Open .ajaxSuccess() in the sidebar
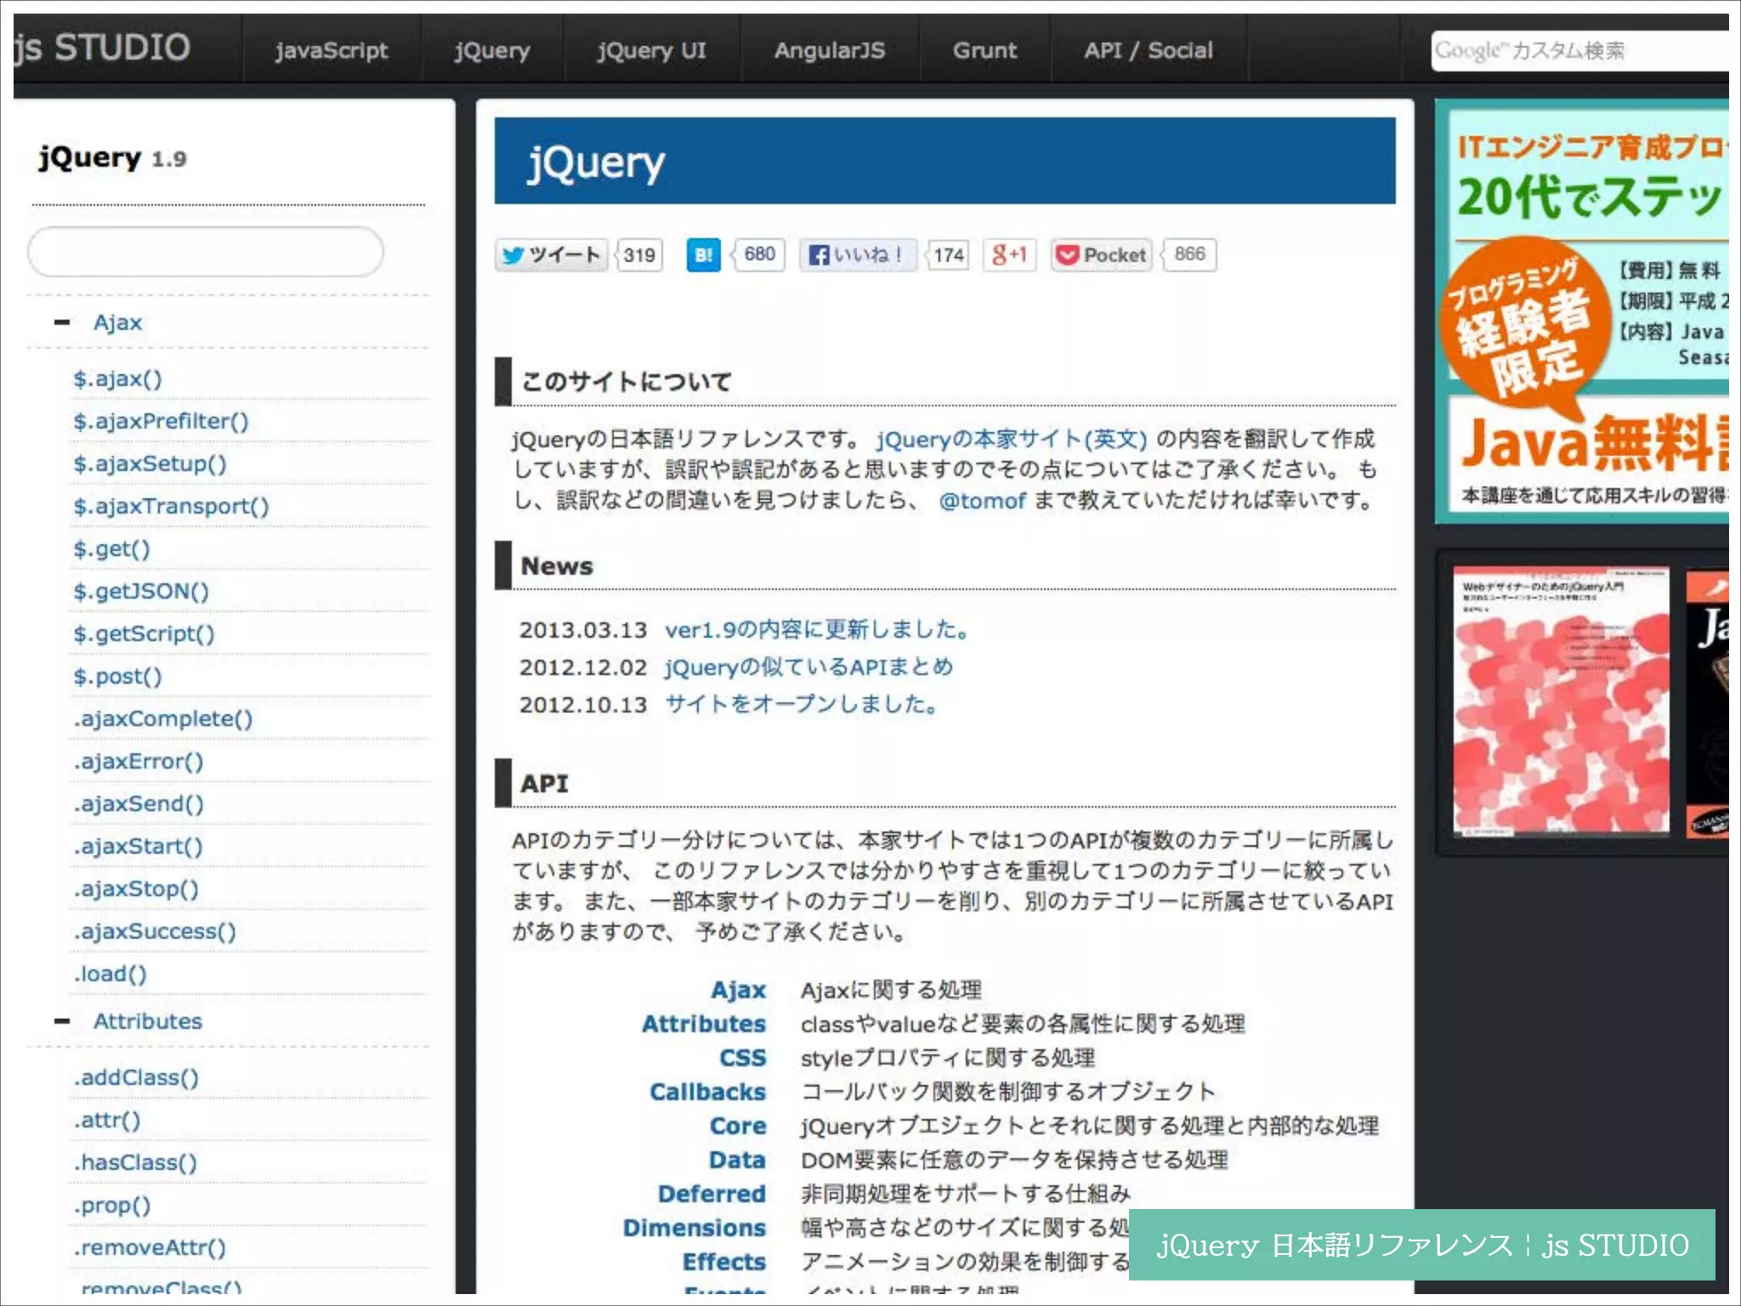Viewport: 1741px width, 1306px height. point(155,932)
